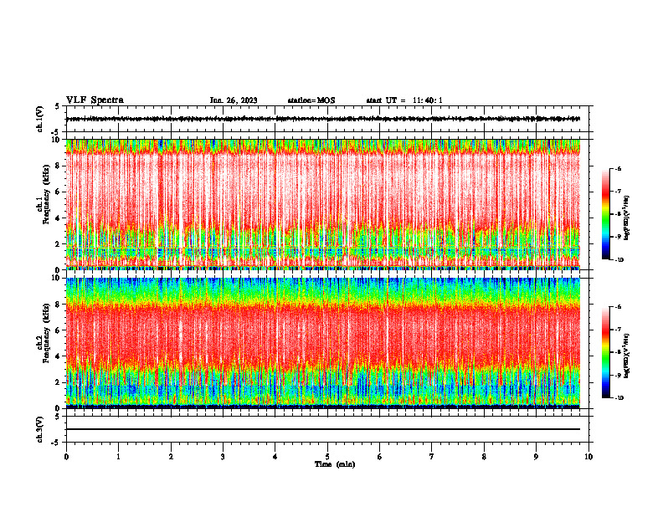This screenshot has height=512, width=663.
Task: Click the ch.1 colorbar log(PSD) label
Action: [x=627, y=218]
